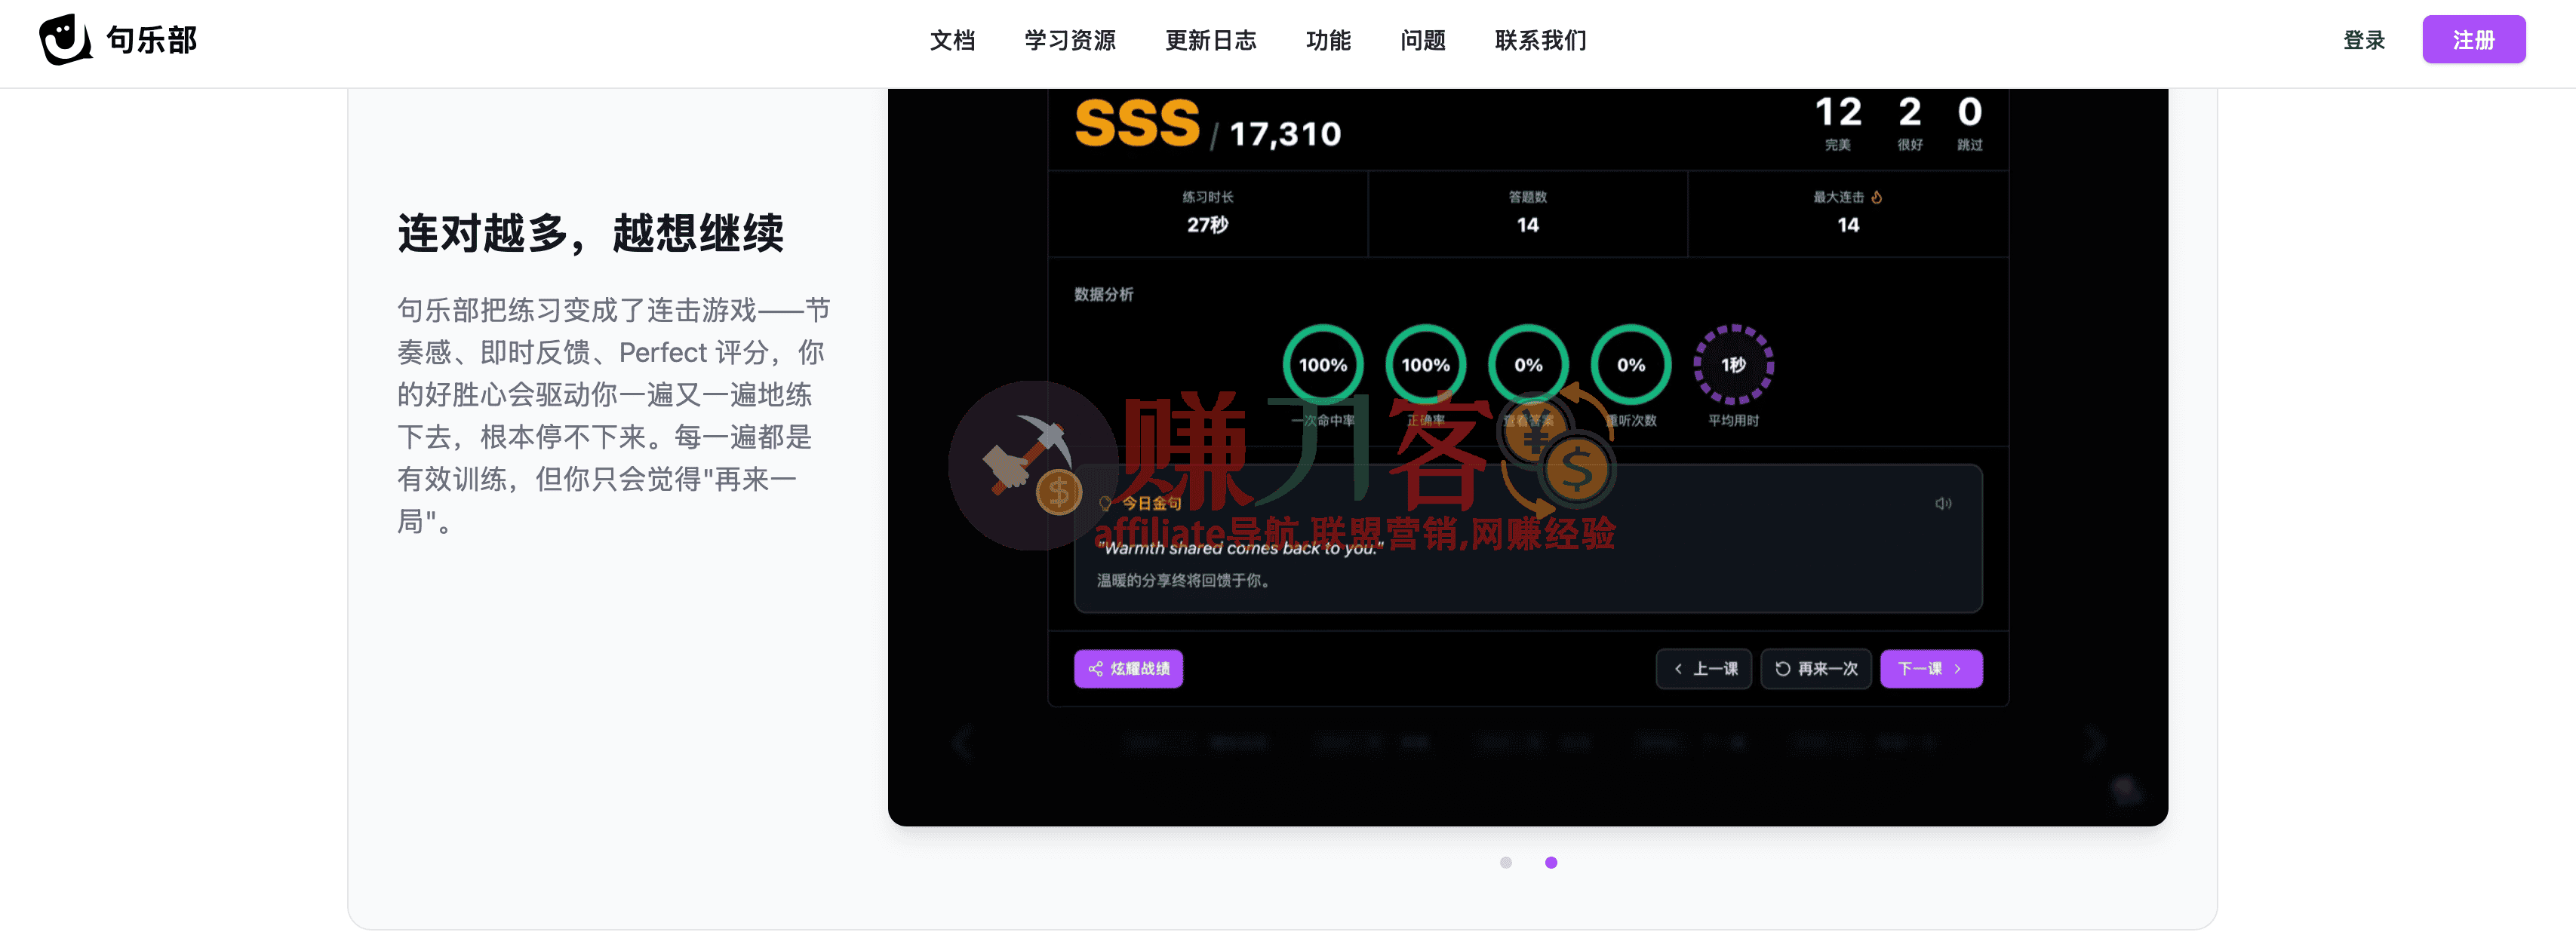This screenshot has width=2576, height=932.
Task: Click the share icon inside 炫耀战绩 button
Action: (1097, 670)
